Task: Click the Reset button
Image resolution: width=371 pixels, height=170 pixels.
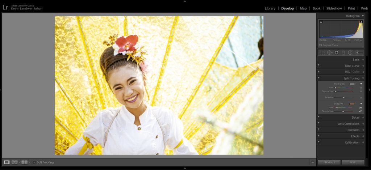Action: [353, 162]
